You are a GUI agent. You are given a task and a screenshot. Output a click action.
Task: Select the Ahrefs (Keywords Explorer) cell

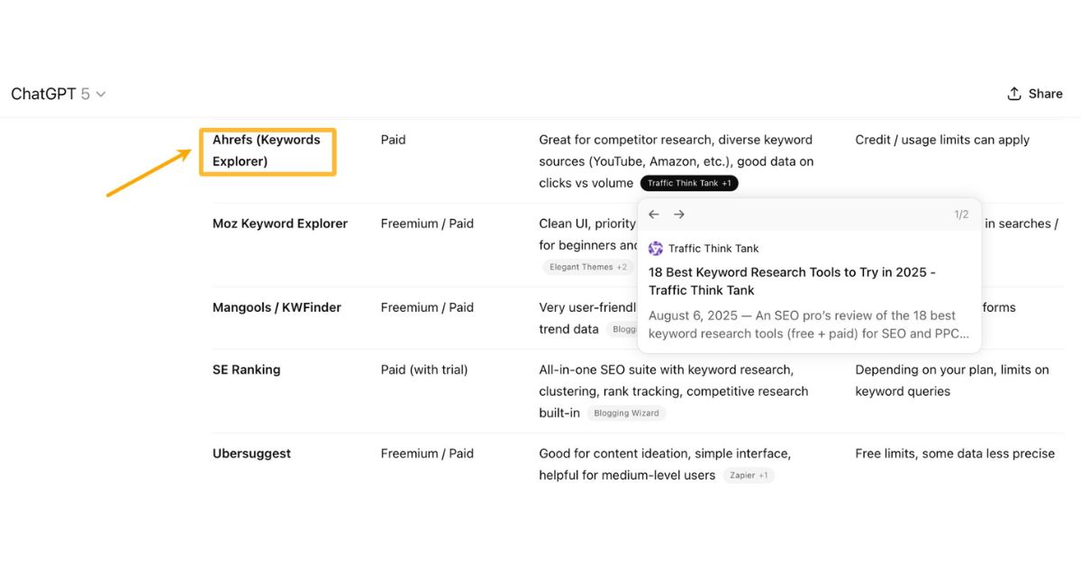(267, 151)
